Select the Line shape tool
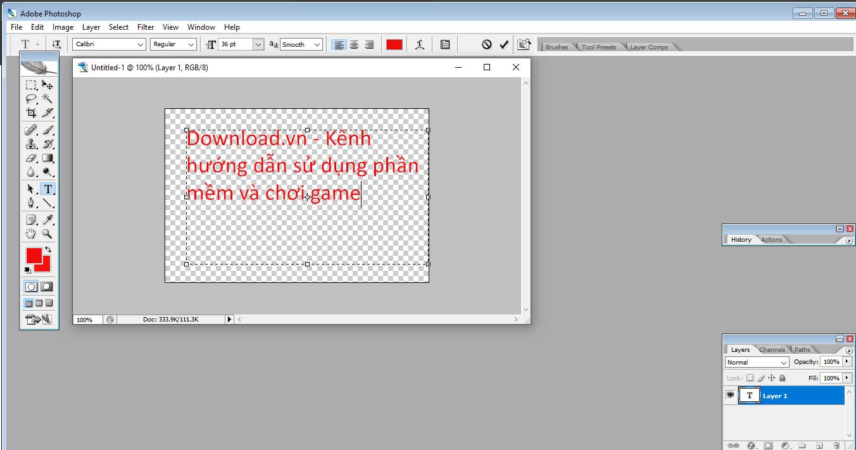The width and height of the screenshot is (856, 450). 47,203
